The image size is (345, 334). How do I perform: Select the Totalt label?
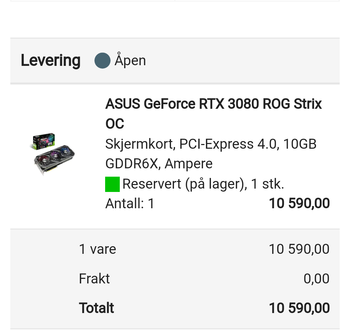tap(96, 308)
